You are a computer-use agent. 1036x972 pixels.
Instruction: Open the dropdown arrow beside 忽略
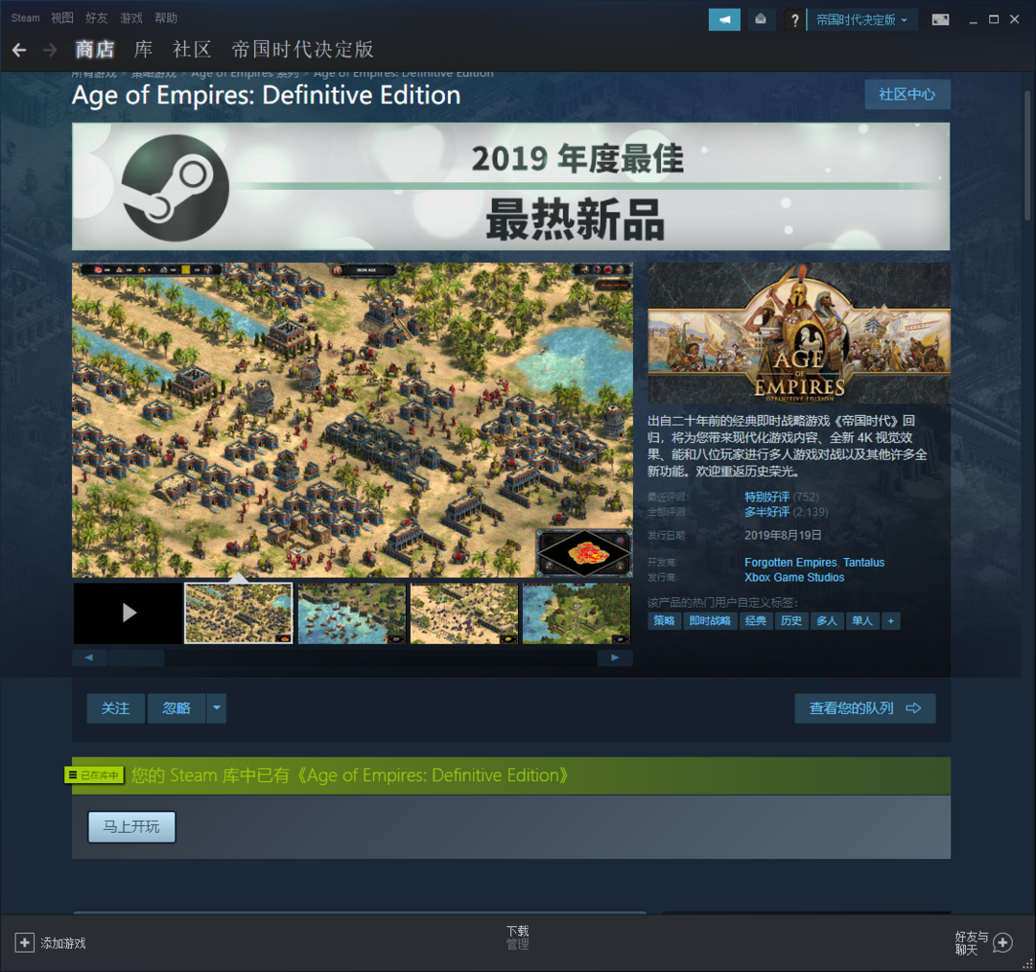tap(217, 708)
